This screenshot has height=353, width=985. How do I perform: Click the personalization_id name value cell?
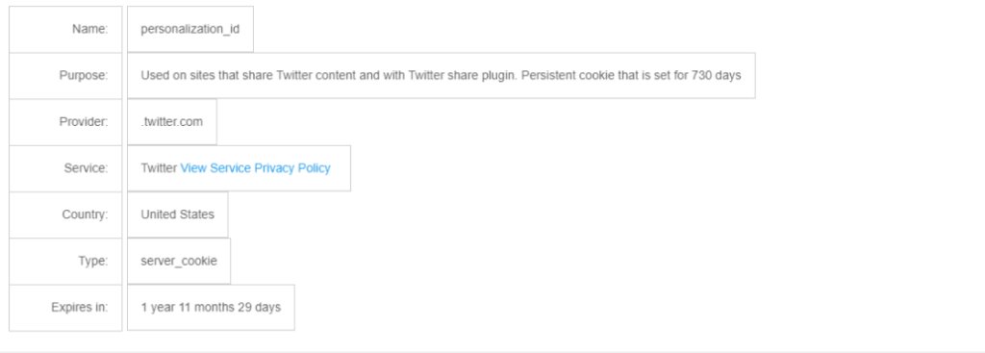190,30
